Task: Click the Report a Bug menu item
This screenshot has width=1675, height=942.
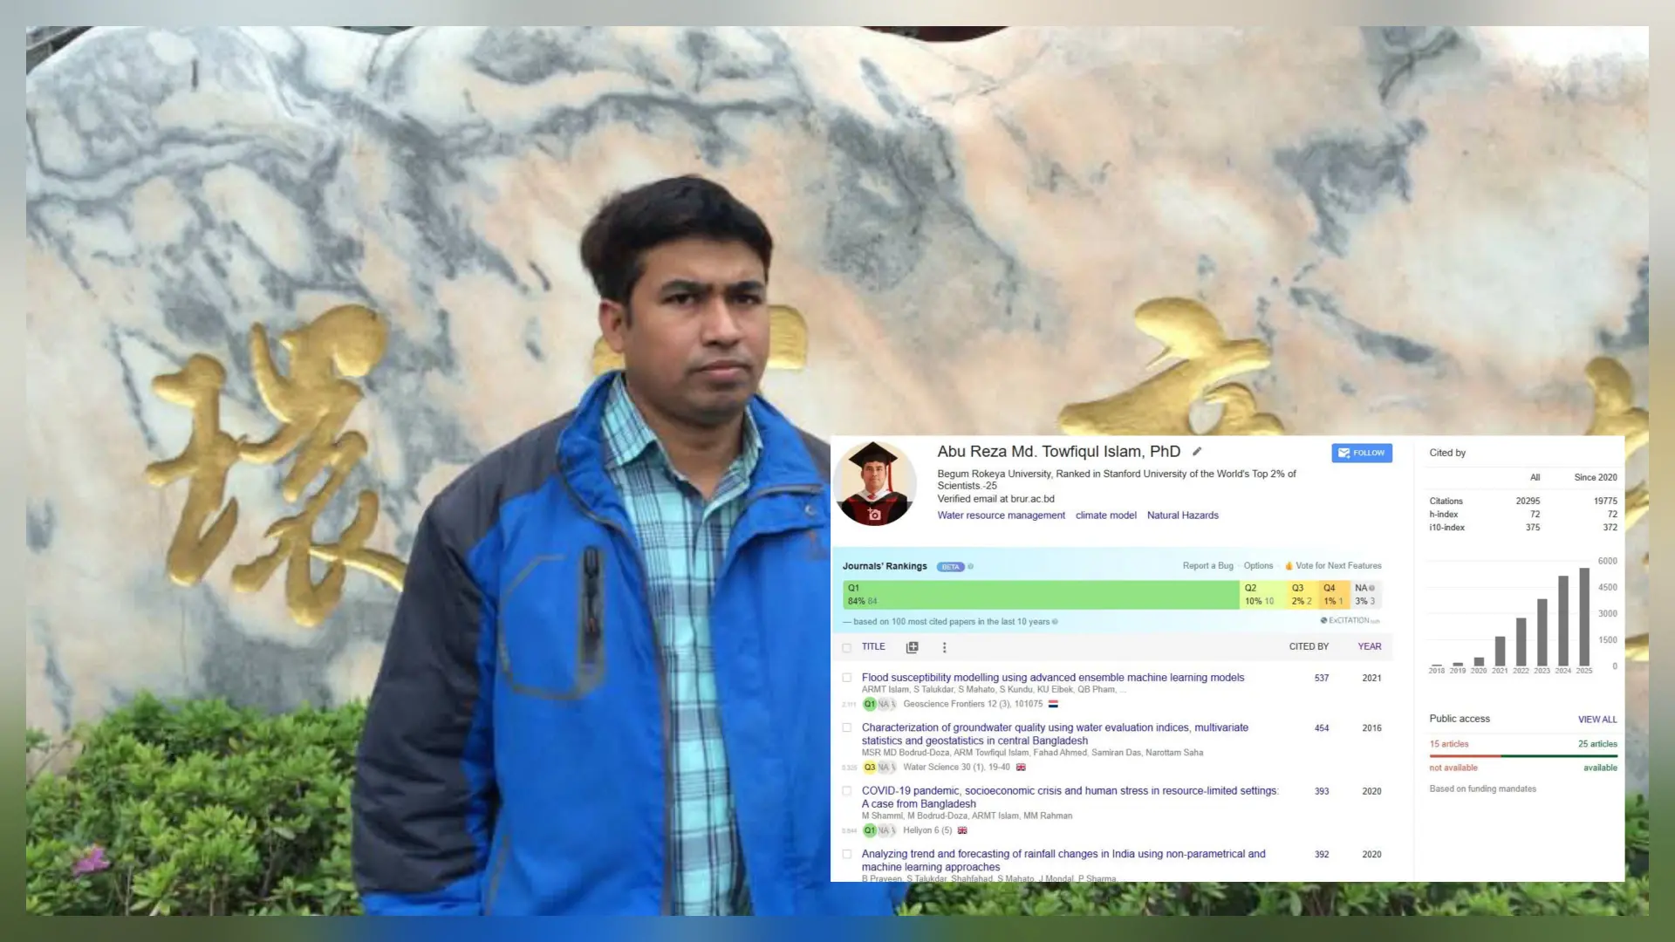Action: tap(1207, 566)
